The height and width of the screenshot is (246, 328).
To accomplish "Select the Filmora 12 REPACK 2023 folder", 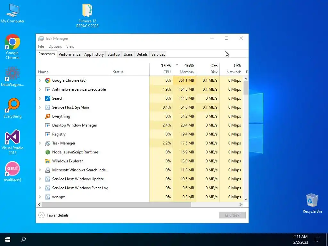I will pyautogui.click(x=87, y=16).
